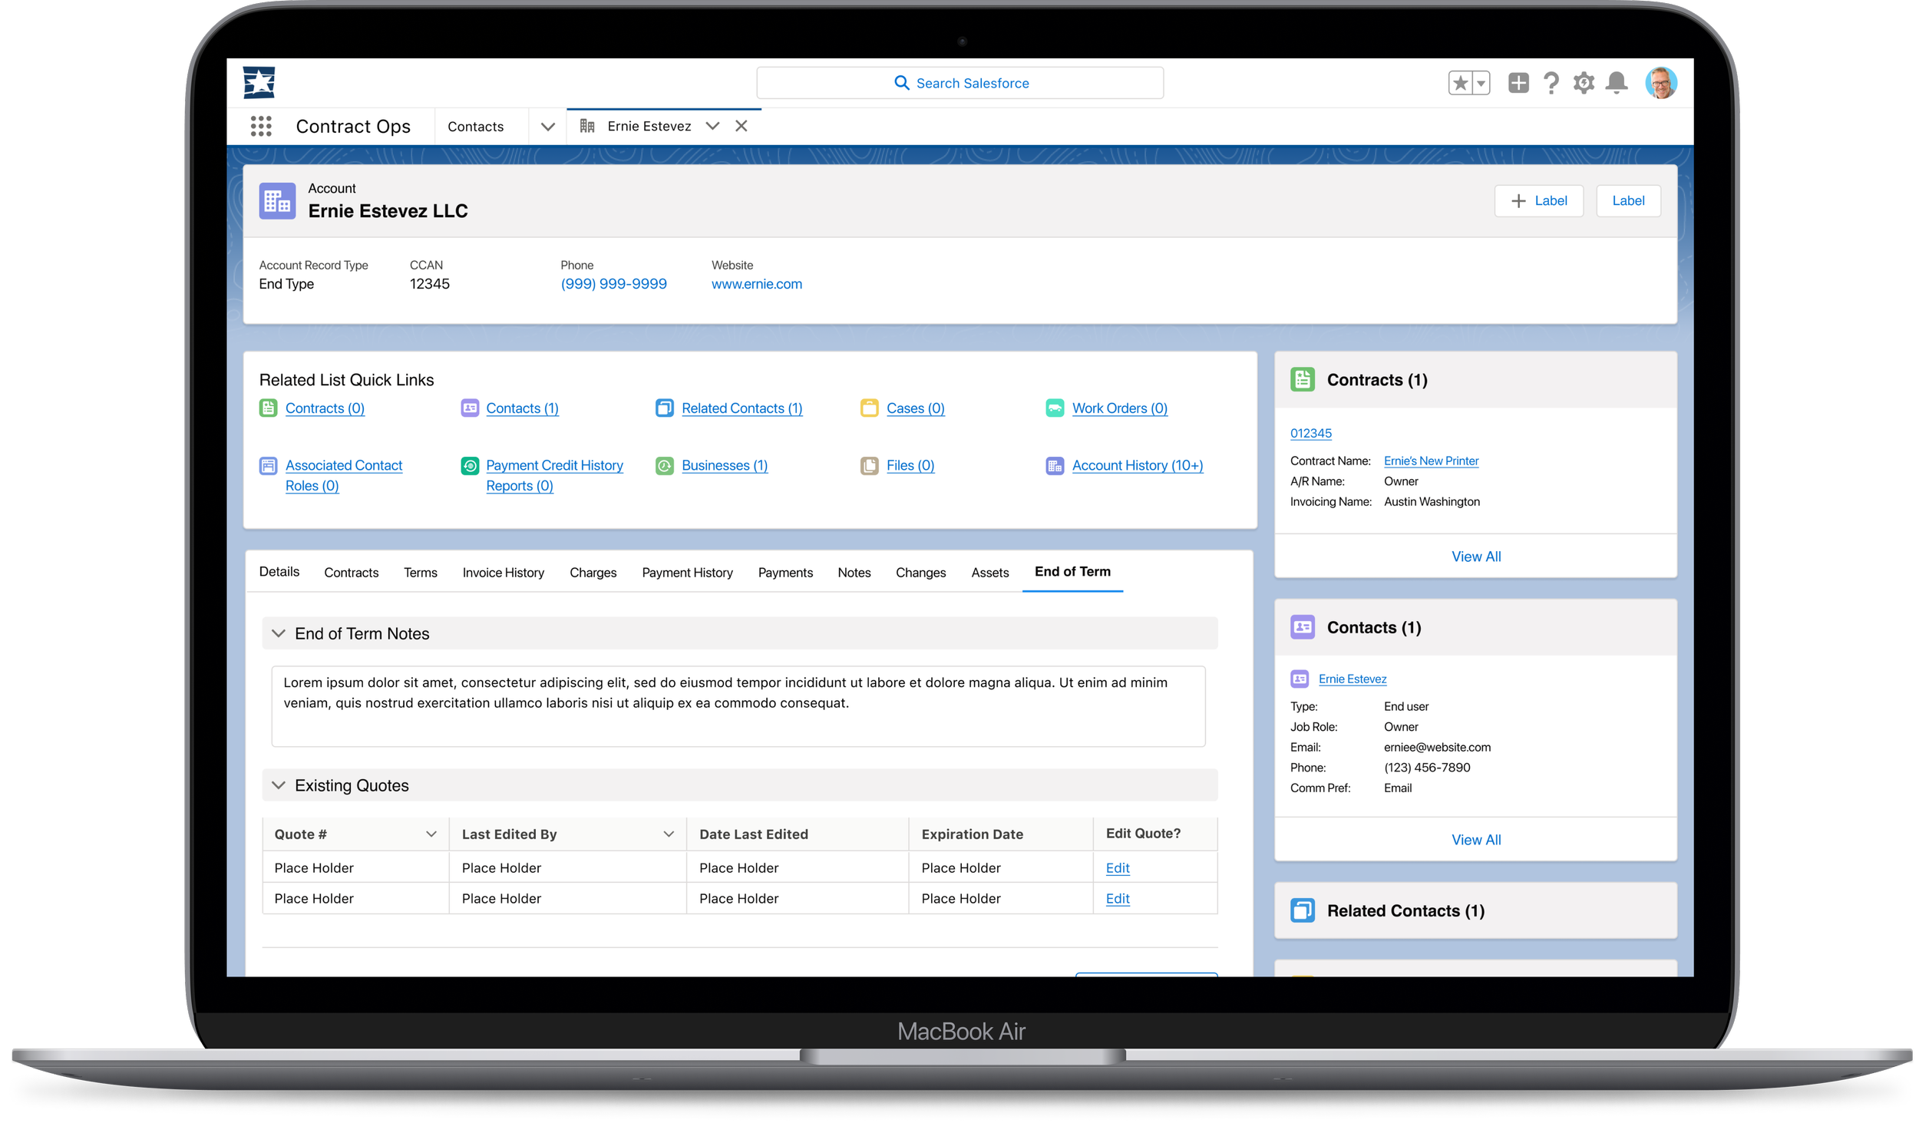Image resolution: width=1919 pixels, height=1123 pixels.
Task: Click the favorites star icon
Action: tap(1460, 83)
